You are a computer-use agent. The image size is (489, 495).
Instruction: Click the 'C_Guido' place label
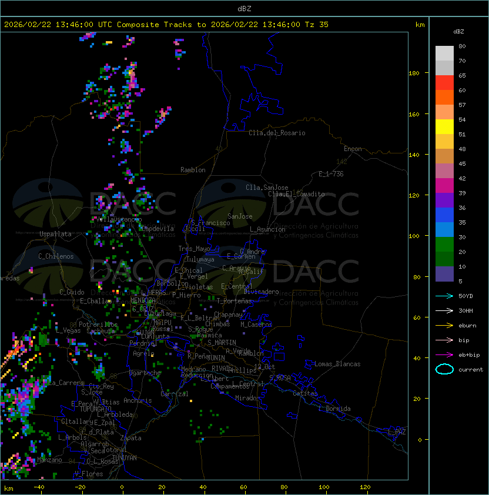point(72,292)
